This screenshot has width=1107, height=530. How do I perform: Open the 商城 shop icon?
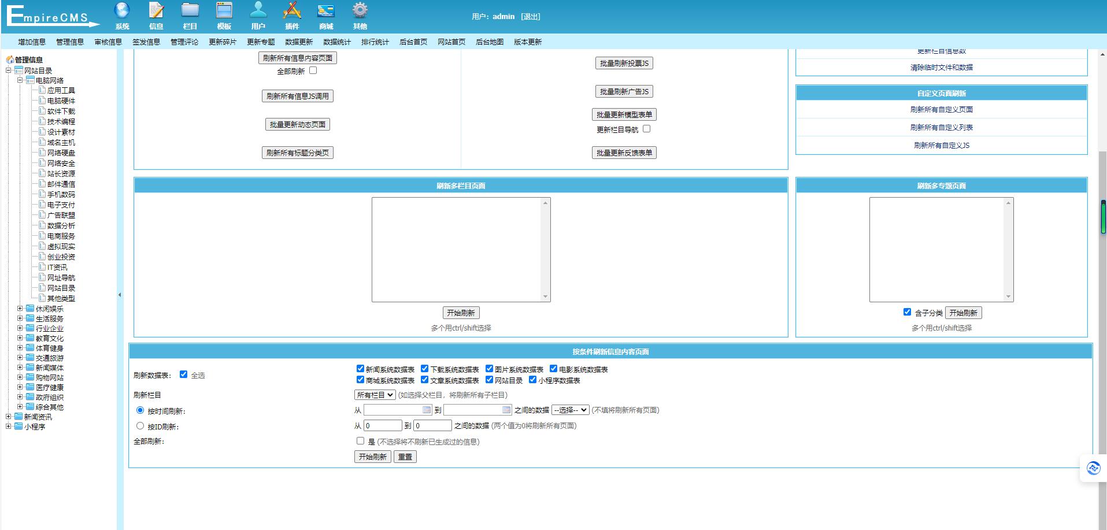(325, 14)
